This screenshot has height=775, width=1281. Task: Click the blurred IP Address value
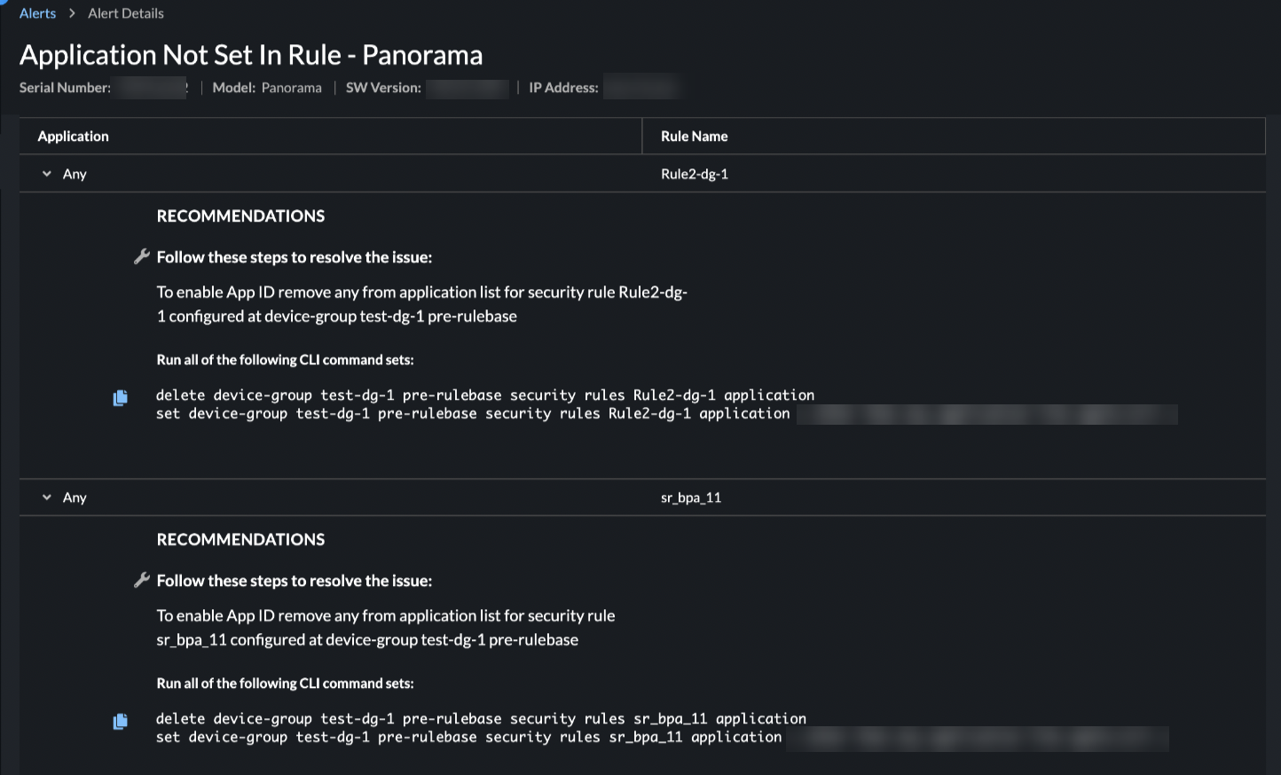(x=640, y=88)
